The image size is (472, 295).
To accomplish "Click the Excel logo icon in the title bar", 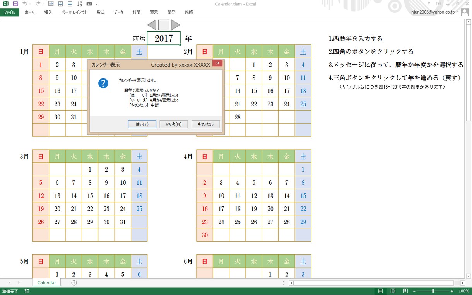I will pos(6,3).
